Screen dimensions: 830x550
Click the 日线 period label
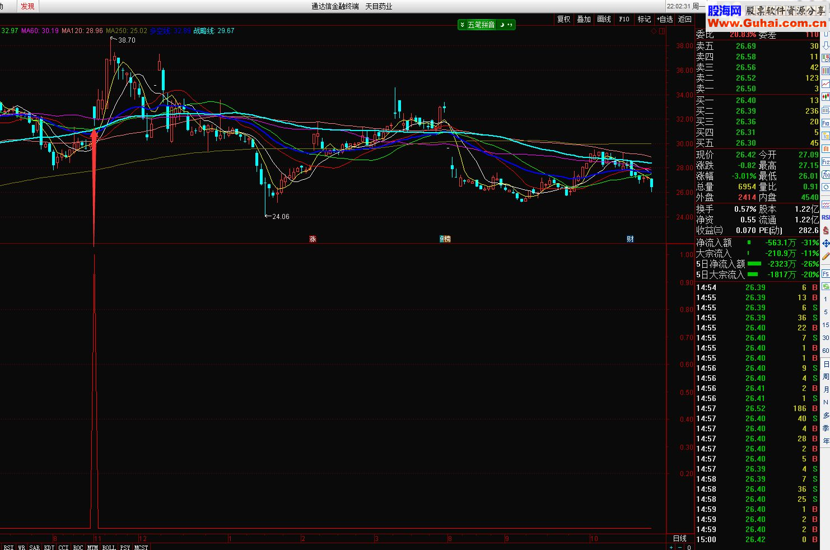click(x=680, y=538)
